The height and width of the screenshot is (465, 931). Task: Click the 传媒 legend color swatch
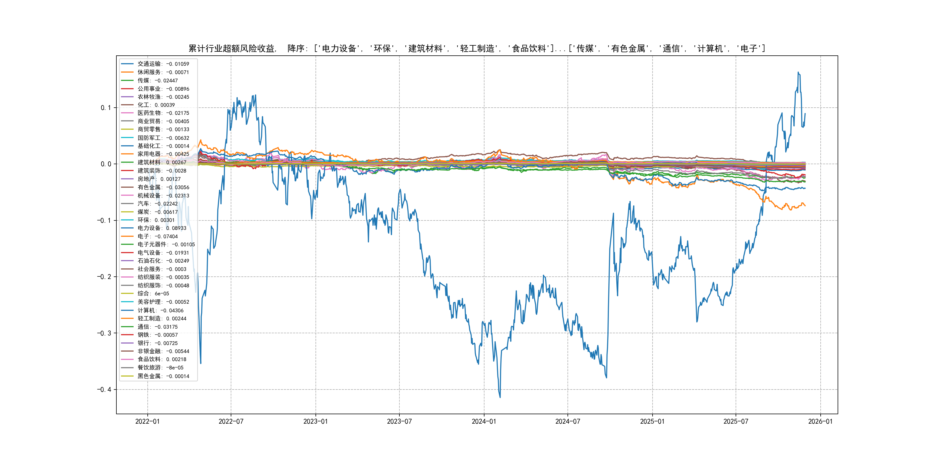127,80
